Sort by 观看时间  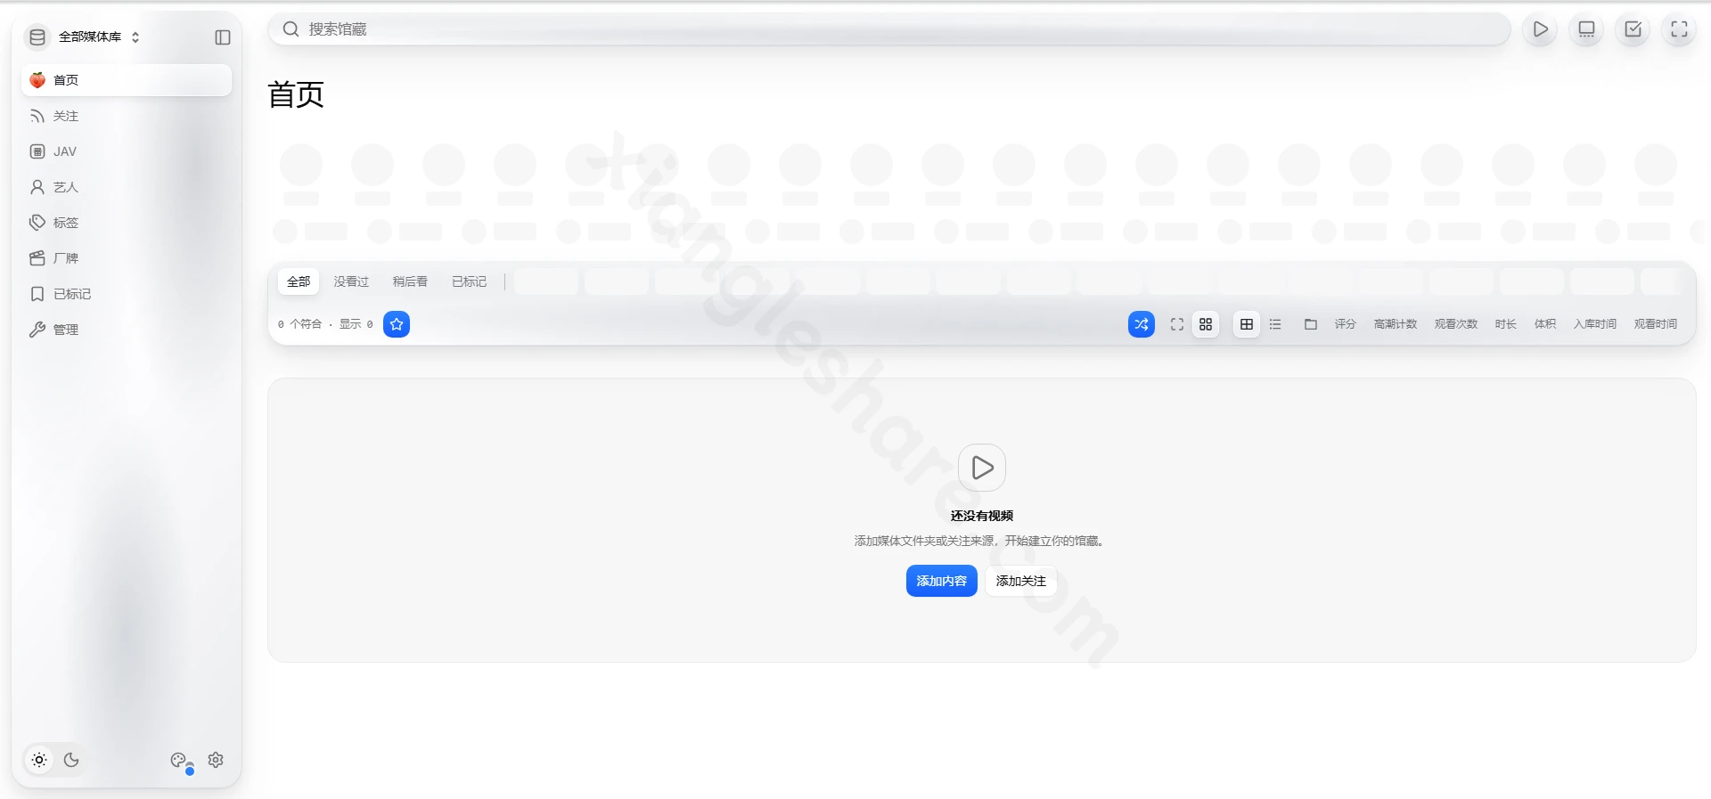click(x=1656, y=324)
